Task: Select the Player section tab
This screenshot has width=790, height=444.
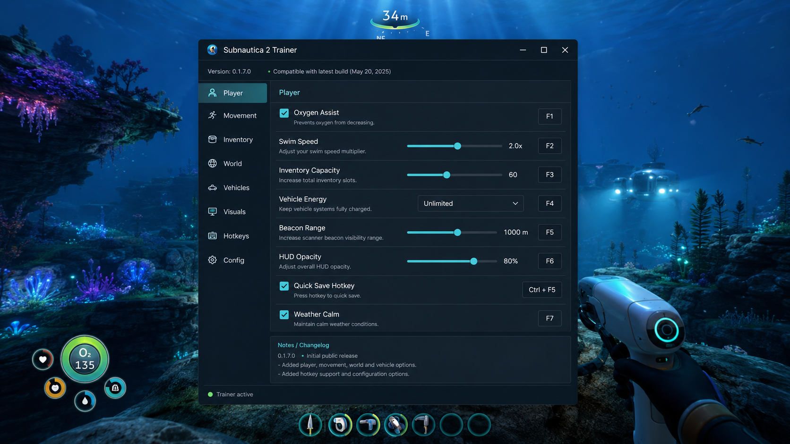Action: [232, 93]
